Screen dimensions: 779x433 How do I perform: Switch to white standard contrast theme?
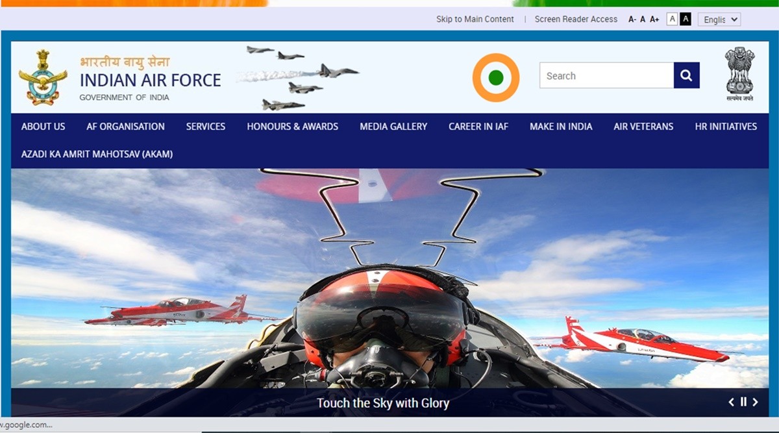click(672, 19)
